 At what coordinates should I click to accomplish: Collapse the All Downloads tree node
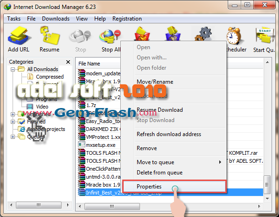(13, 69)
